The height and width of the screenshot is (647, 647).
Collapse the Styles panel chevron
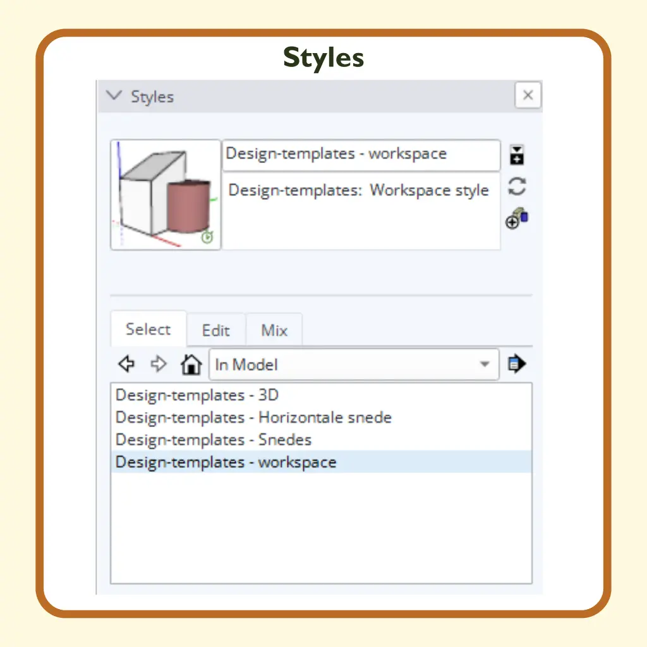[114, 95]
